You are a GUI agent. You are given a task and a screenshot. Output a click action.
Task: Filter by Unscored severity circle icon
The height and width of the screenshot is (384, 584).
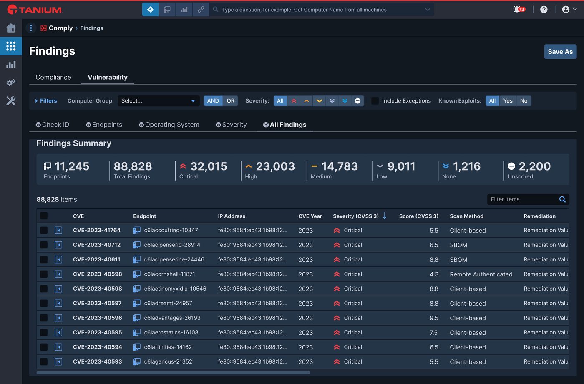tap(357, 101)
